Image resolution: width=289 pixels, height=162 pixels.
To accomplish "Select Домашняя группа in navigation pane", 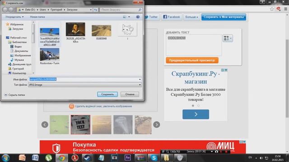I will (x=19, y=64).
